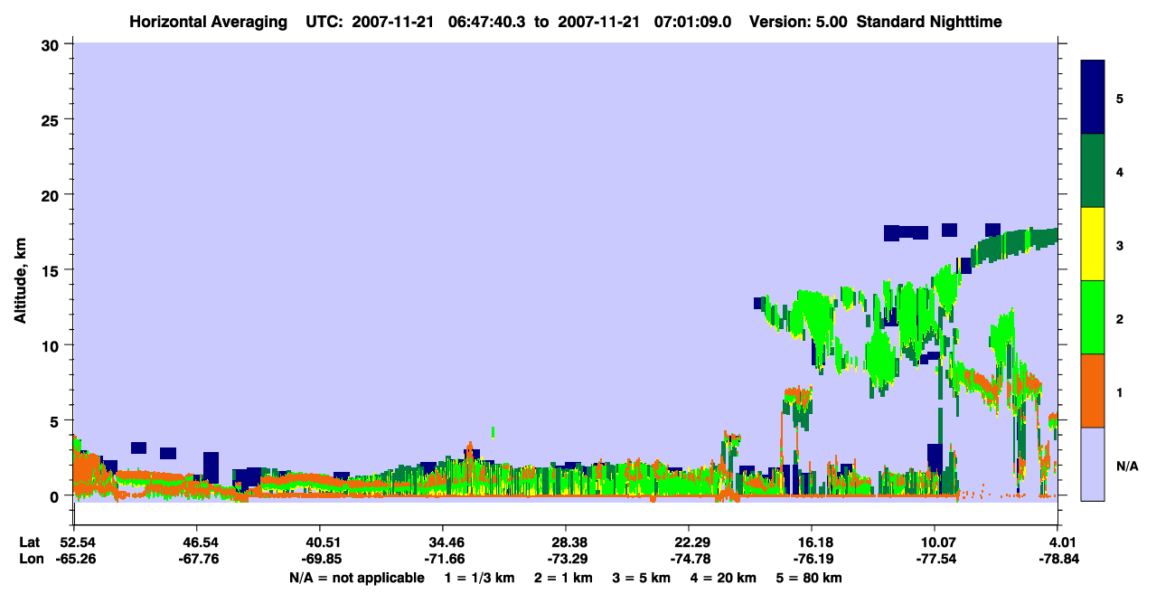Click the bright green colorbar segment labeled 2

coord(1093,317)
